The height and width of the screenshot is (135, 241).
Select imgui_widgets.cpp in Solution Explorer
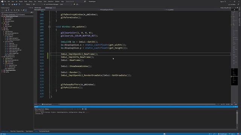(14, 53)
